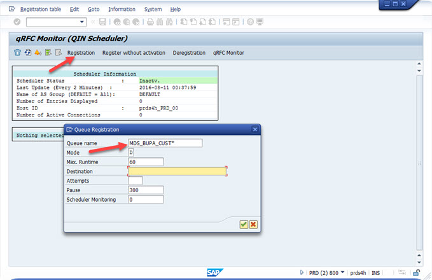Click the Host ID value prds4h_PRD_00
432x280 pixels.
[x=158, y=108]
